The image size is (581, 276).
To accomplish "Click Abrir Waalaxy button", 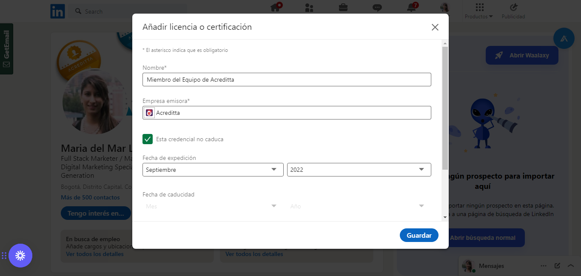I will tap(522, 55).
